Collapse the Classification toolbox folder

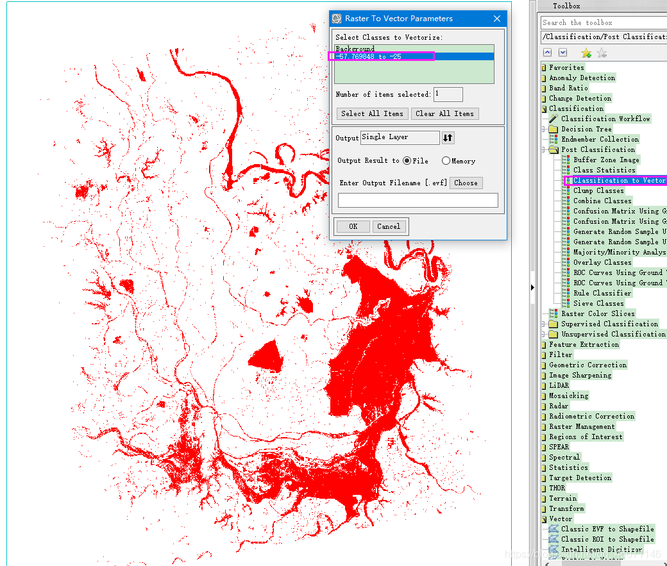pyautogui.click(x=544, y=108)
